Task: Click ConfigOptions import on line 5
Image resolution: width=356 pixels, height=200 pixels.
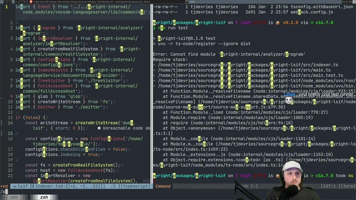Action: point(54,59)
